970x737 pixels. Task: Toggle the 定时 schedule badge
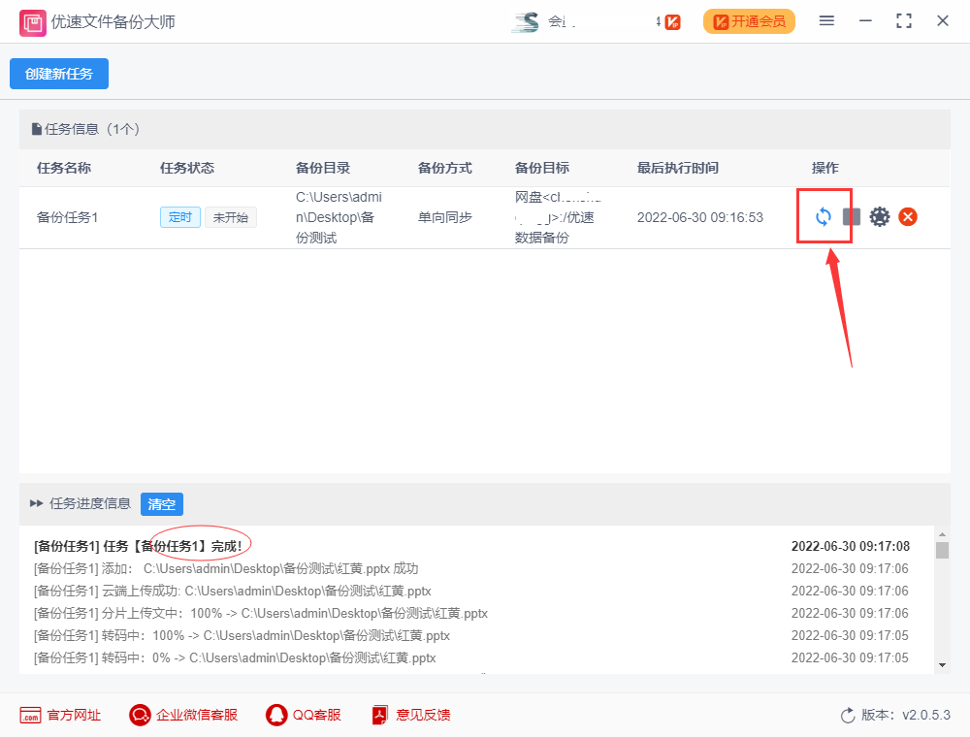tap(180, 217)
